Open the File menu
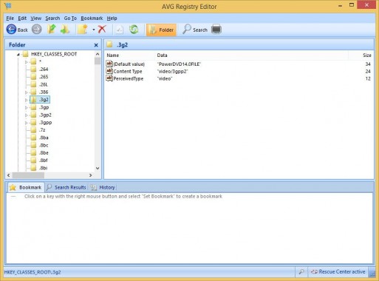 [10, 18]
